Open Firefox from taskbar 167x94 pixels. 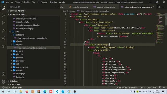(27, 92)
